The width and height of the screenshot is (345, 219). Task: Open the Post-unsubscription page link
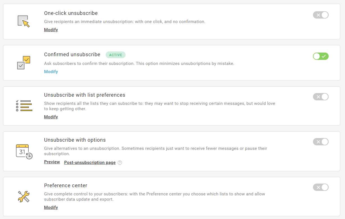(x=90, y=162)
